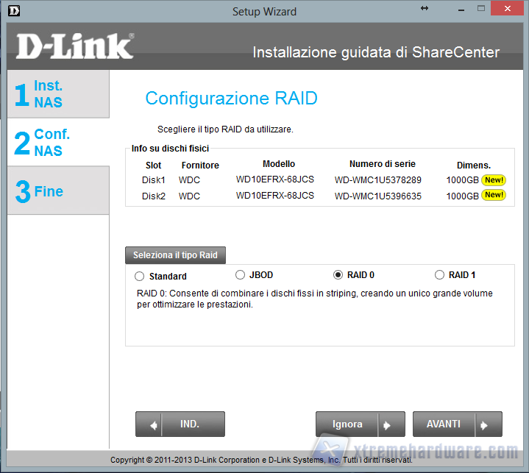Pick the RAID 0 radio option
Screen dimensions: 529x473
(x=338, y=275)
